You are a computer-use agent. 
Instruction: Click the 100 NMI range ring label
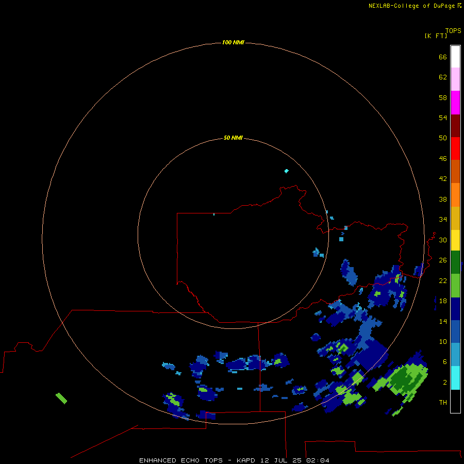[x=233, y=42]
